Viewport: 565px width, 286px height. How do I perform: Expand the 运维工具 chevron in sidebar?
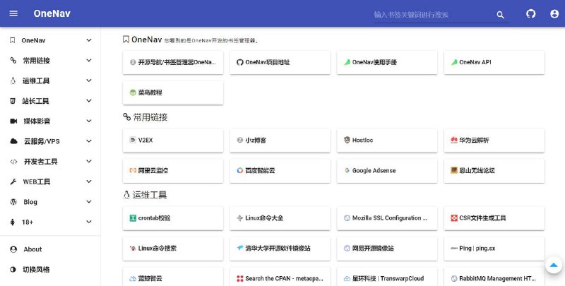(x=89, y=81)
